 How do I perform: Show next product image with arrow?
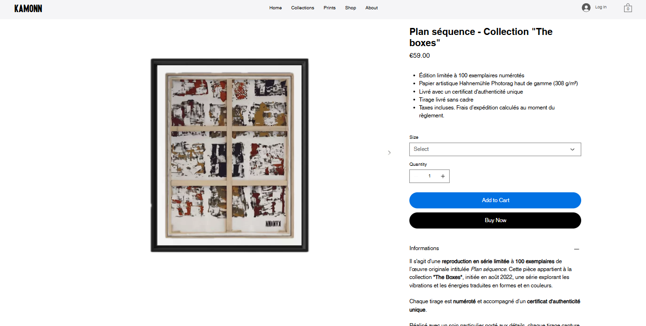click(x=389, y=153)
